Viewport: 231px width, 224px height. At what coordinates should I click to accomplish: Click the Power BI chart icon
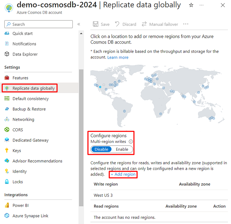click(x=7, y=205)
